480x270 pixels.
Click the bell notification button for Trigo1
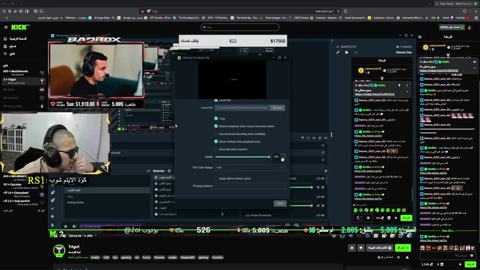(352, 248)
